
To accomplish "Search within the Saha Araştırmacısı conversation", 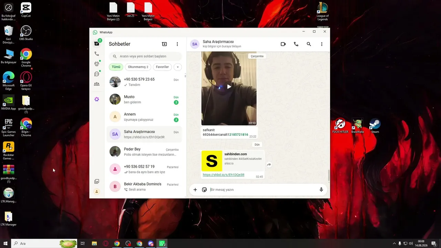I will pyautogui.click(x=309, y=44).
